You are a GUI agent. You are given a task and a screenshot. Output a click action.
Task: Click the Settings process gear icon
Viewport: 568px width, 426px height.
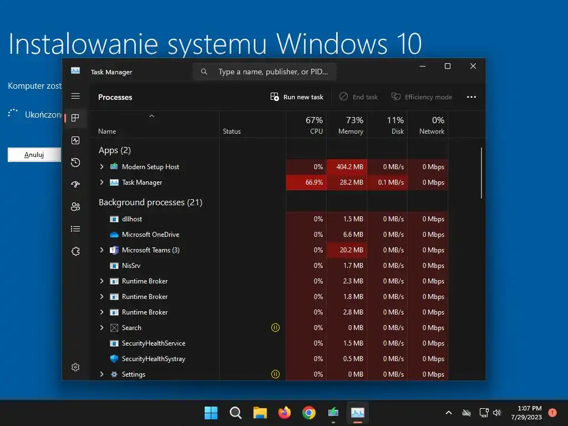(x=114, y=374)
